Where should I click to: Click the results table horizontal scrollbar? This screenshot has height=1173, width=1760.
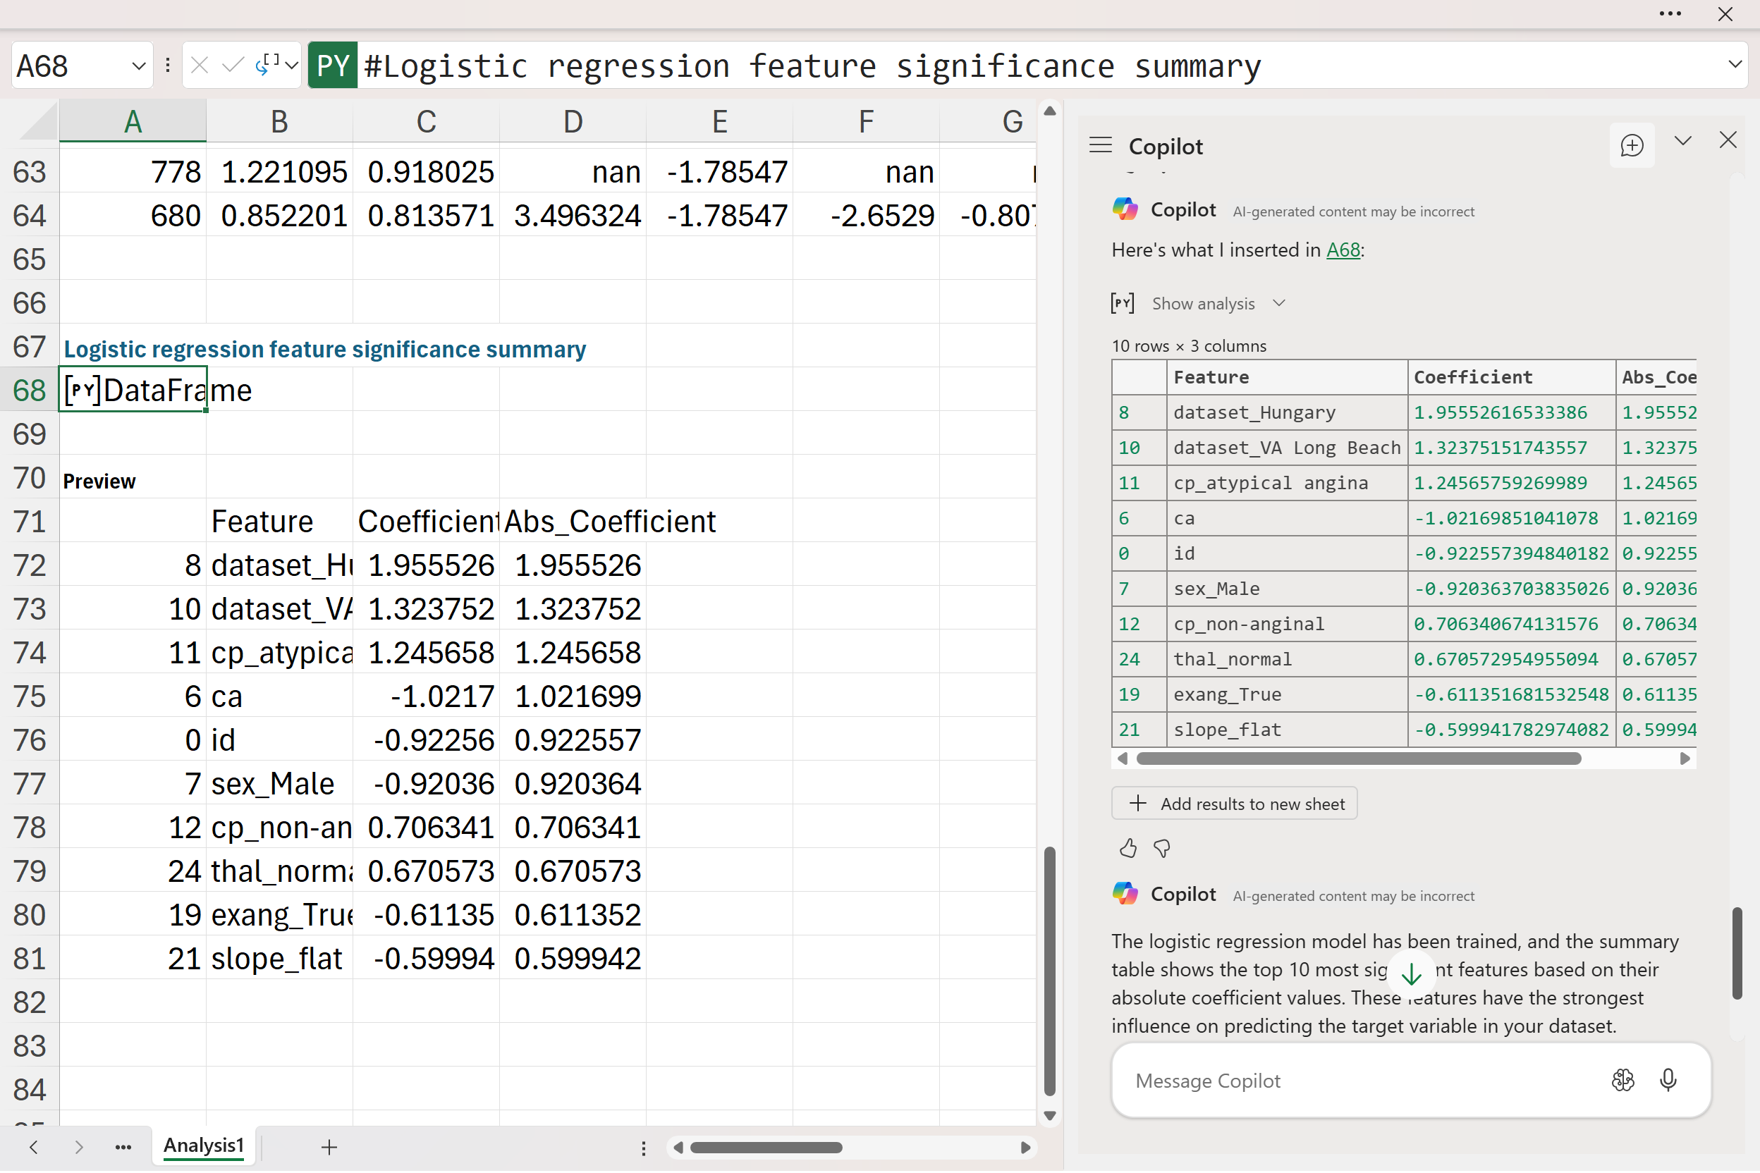1358,759
